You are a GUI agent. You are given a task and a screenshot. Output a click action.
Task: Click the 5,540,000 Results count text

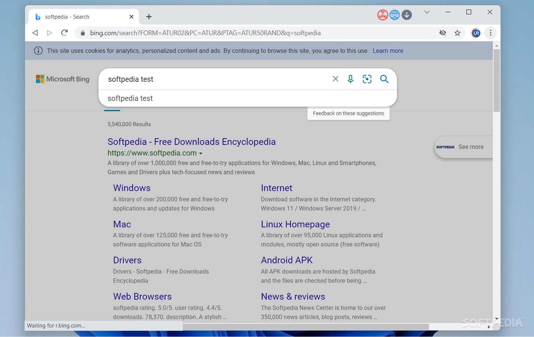pyautogui.click(x=129, y=124)
